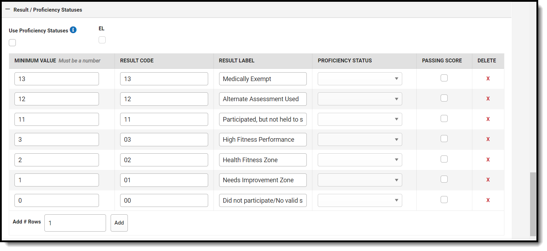Check Passing Score for Medically Exempt
Viewport: 547px width, 251px height.
[444, 78]
